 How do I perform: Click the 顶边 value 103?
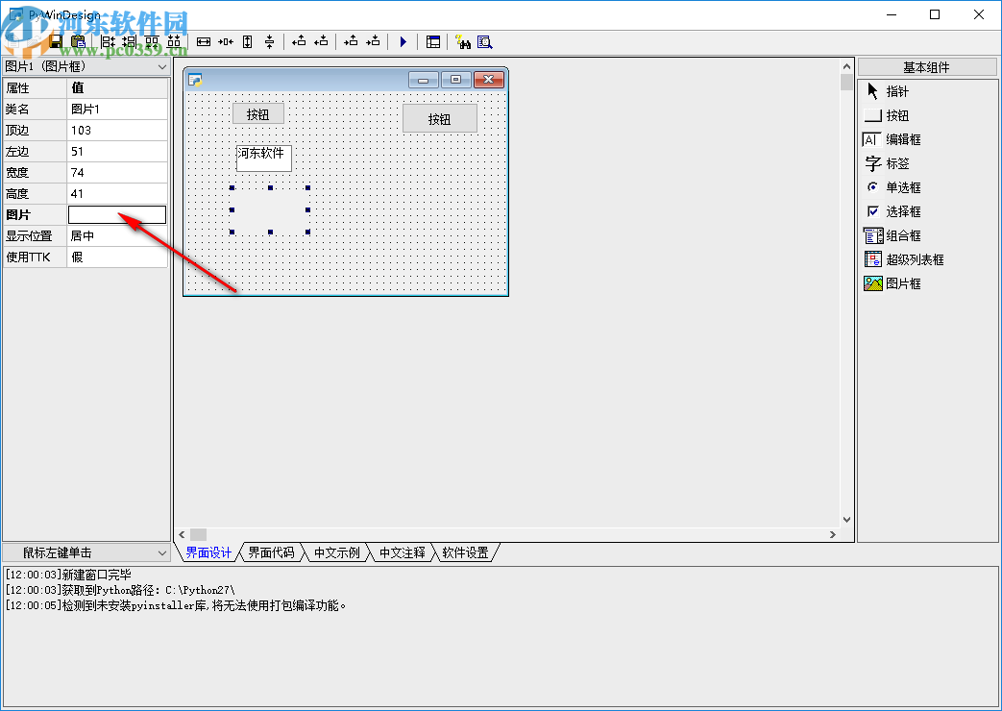[117, 131]
